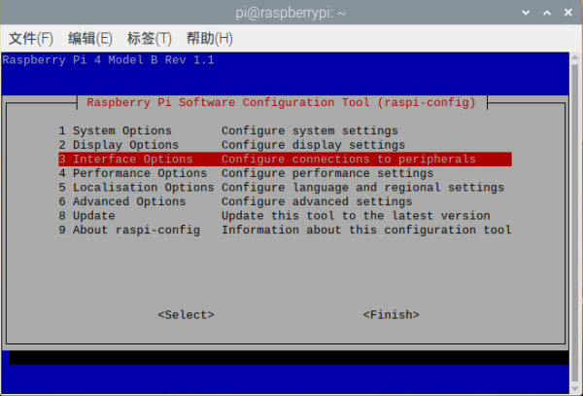Image resolution: width=583 pixels, height=396 pixels.
Task: Select 2 Display Options entry
Action: (285, 145)
